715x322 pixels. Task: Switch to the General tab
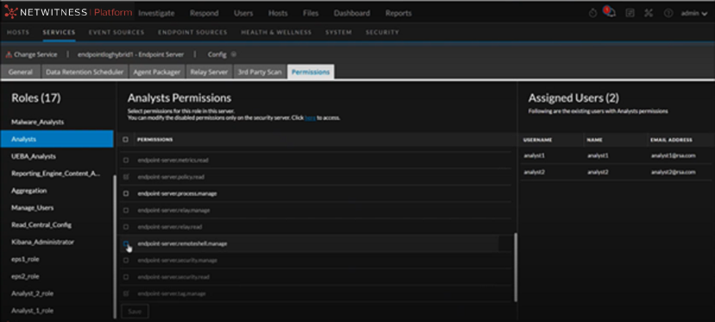tap(21, 72)
